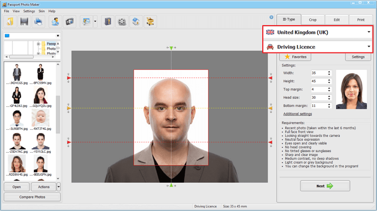Open the Skin menu
377x211 pixels.
point(42,11)
